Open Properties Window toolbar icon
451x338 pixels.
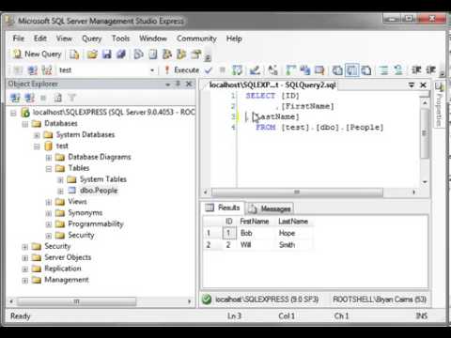coord(196,54)
